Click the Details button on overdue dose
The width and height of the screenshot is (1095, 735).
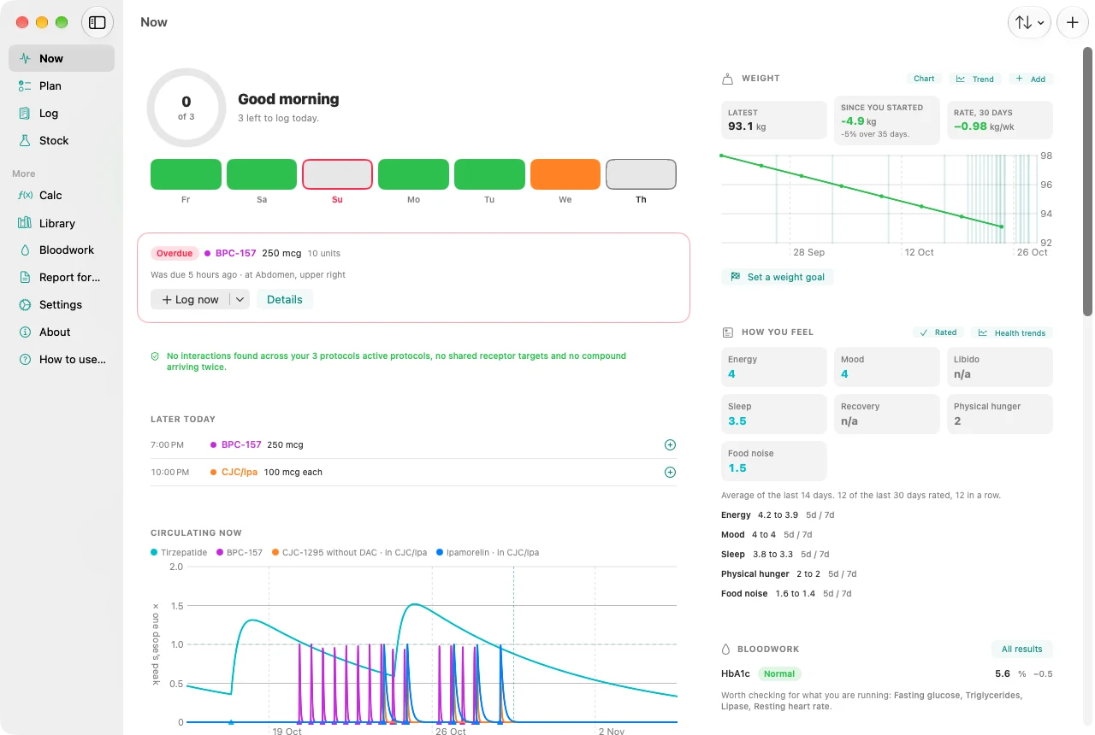click(285, 299)
